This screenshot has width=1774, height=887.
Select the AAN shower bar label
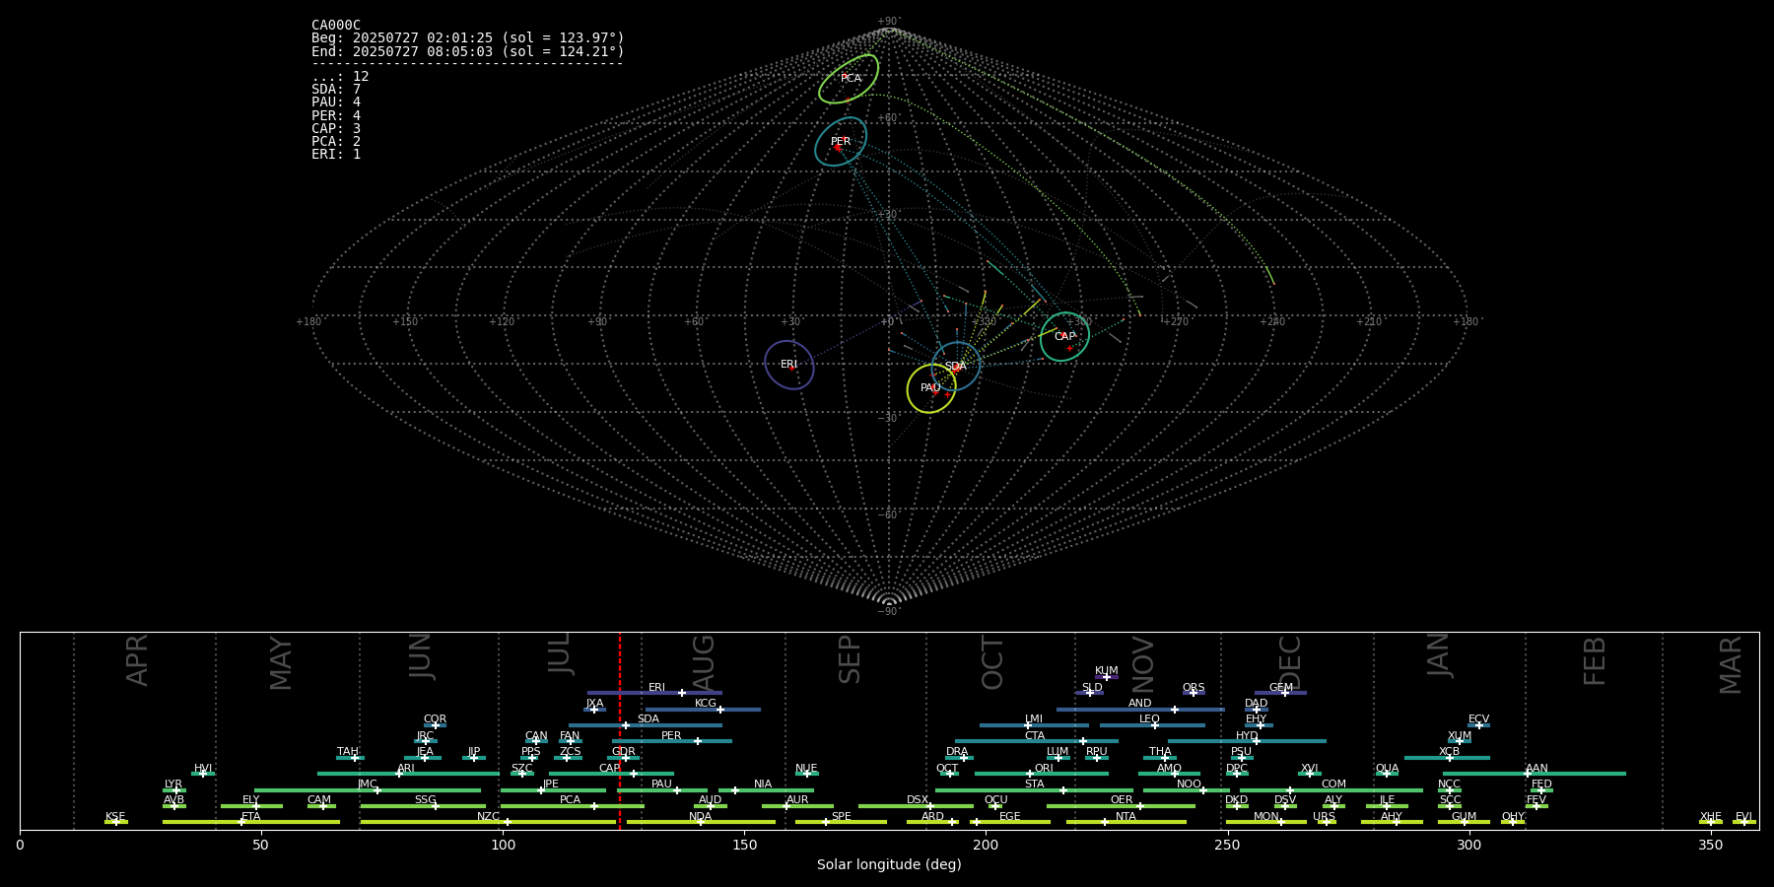point(1536,769)
